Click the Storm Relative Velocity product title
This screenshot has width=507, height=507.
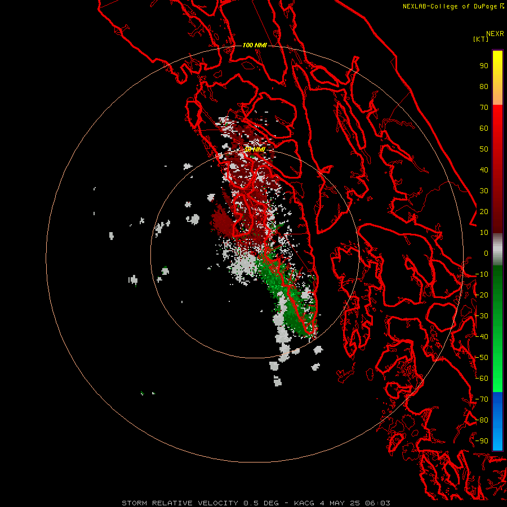point(180,503)
